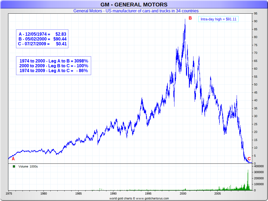Click the year label "2000" on the time axis
Image resolution: width=268 pixels, height=201 pixels.
click(183, 194)
